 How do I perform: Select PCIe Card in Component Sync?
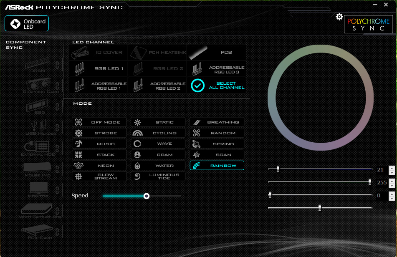(38, 232)
